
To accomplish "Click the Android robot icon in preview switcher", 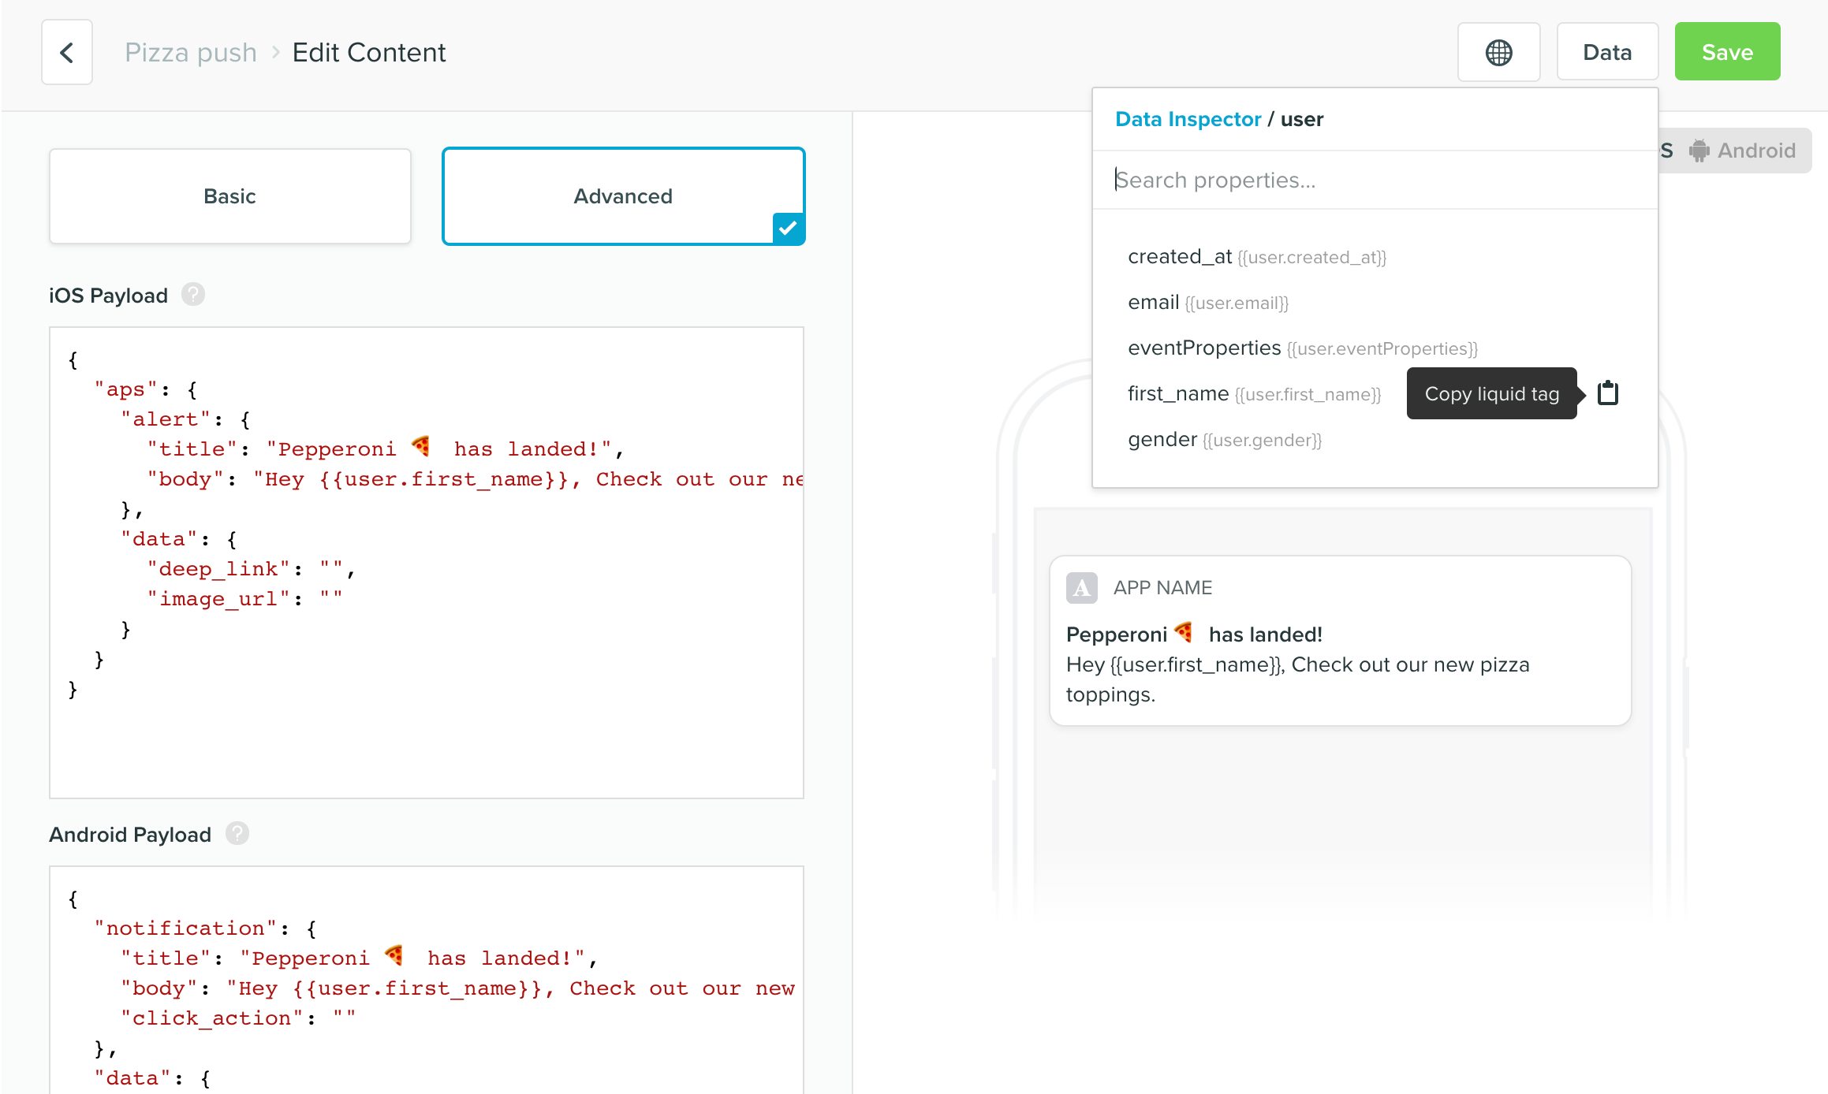I will [x=1699, y=151].
